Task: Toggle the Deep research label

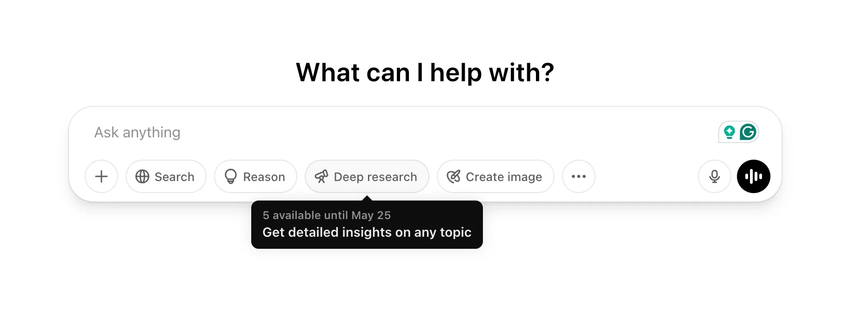Action: [375, 177]
